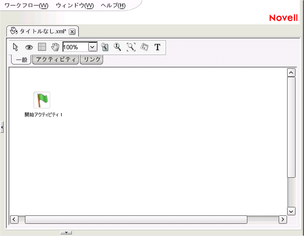Click the magnifier with vertical arrows icon

point(117,47)
